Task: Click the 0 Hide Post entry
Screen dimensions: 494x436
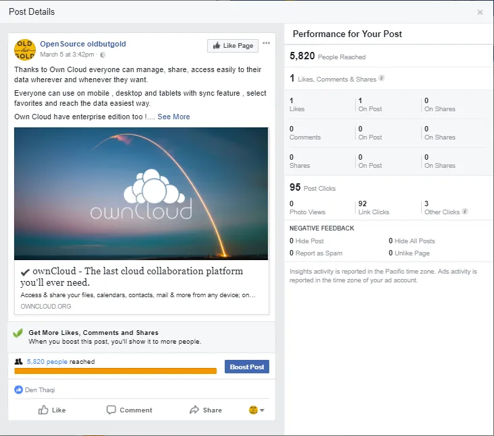Action: tap(306, 241)
